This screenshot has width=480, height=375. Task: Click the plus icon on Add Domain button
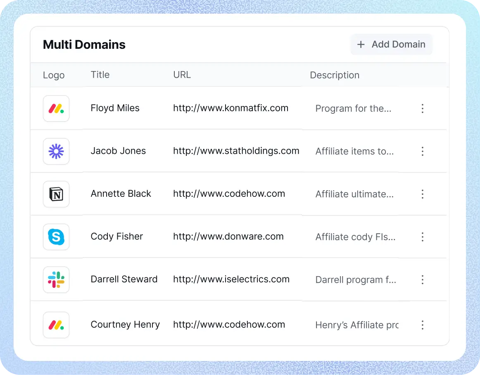click(361, 44)
